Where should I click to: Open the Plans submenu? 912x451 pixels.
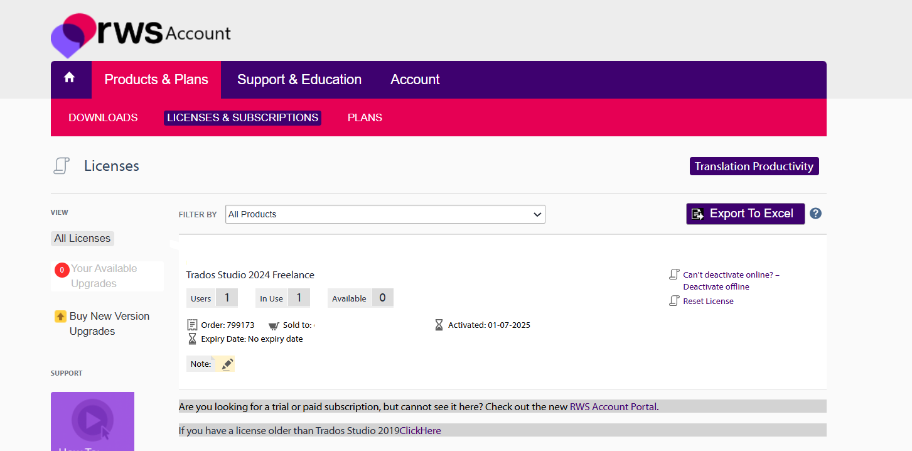click(365, 117)
